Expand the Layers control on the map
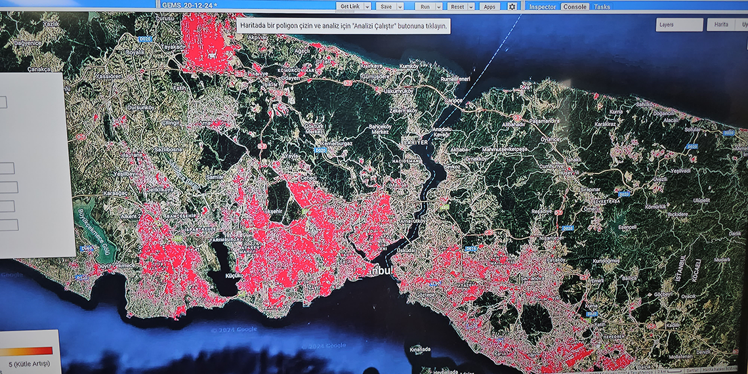The height and width of the screenshot is (374, 748). 678,25
